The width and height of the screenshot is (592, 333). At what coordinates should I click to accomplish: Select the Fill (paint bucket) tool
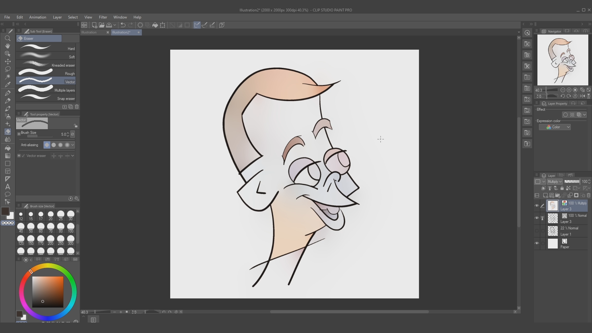pos(8,148)
